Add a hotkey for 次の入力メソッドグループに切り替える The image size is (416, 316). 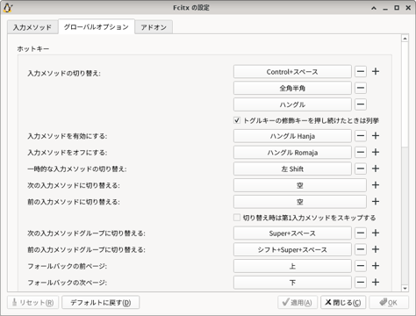point(376,233)
